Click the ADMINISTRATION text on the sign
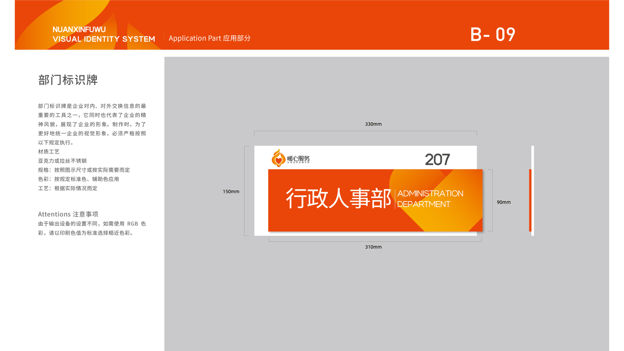 click(x=430, y=193)
